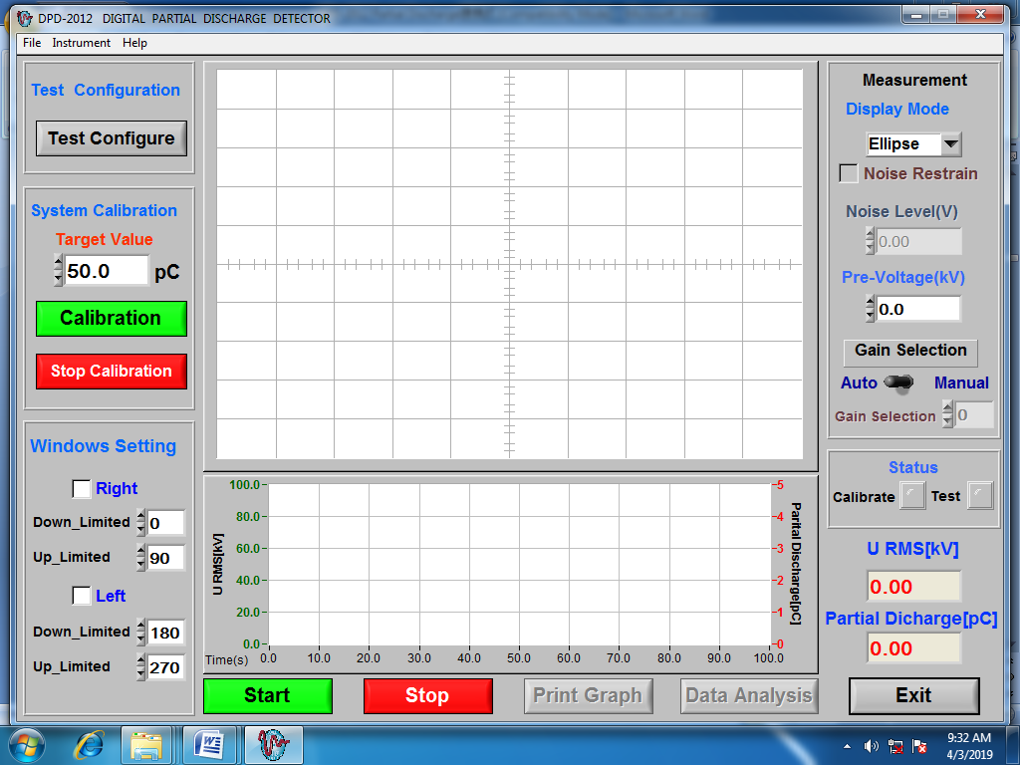Open Windows Explorer folder icon in taskbar
Image resolution: width=1020 pixels, height=765 pixels.
pos(146,745)
